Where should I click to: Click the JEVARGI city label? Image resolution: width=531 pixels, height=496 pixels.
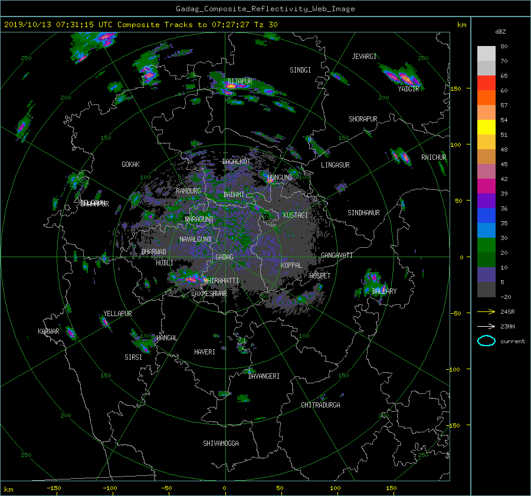[x=364, y=57]
